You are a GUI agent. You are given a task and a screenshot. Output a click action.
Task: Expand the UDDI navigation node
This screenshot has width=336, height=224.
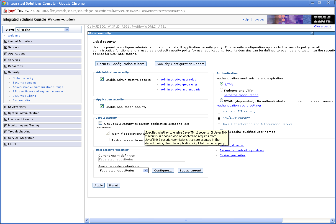(6, 144)
